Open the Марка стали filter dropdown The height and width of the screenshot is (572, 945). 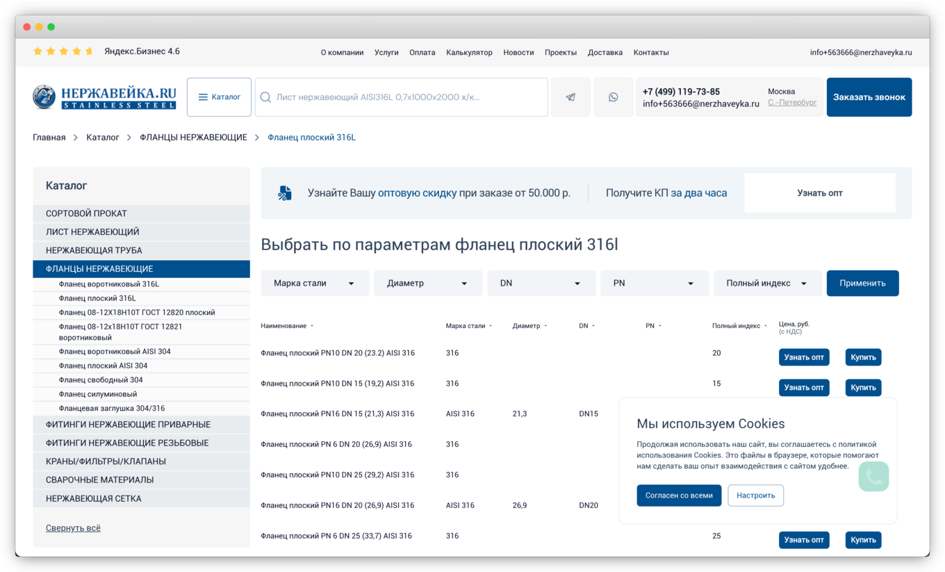tap(314, 284)
